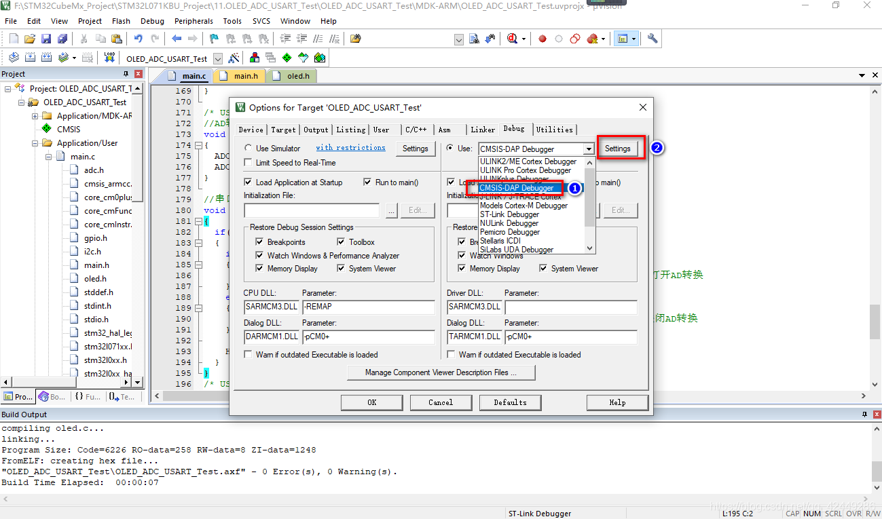Image resolution: width=882 pixels, height=519 pixels.
Task: Open the Flash menu
Action: click(x=121, y=21)
